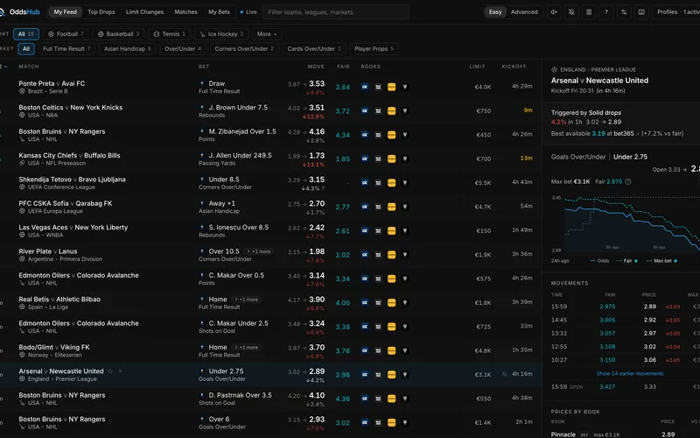Toggle detail panel layout icon
Screen dimensions: 700x438
coord(641,12)
